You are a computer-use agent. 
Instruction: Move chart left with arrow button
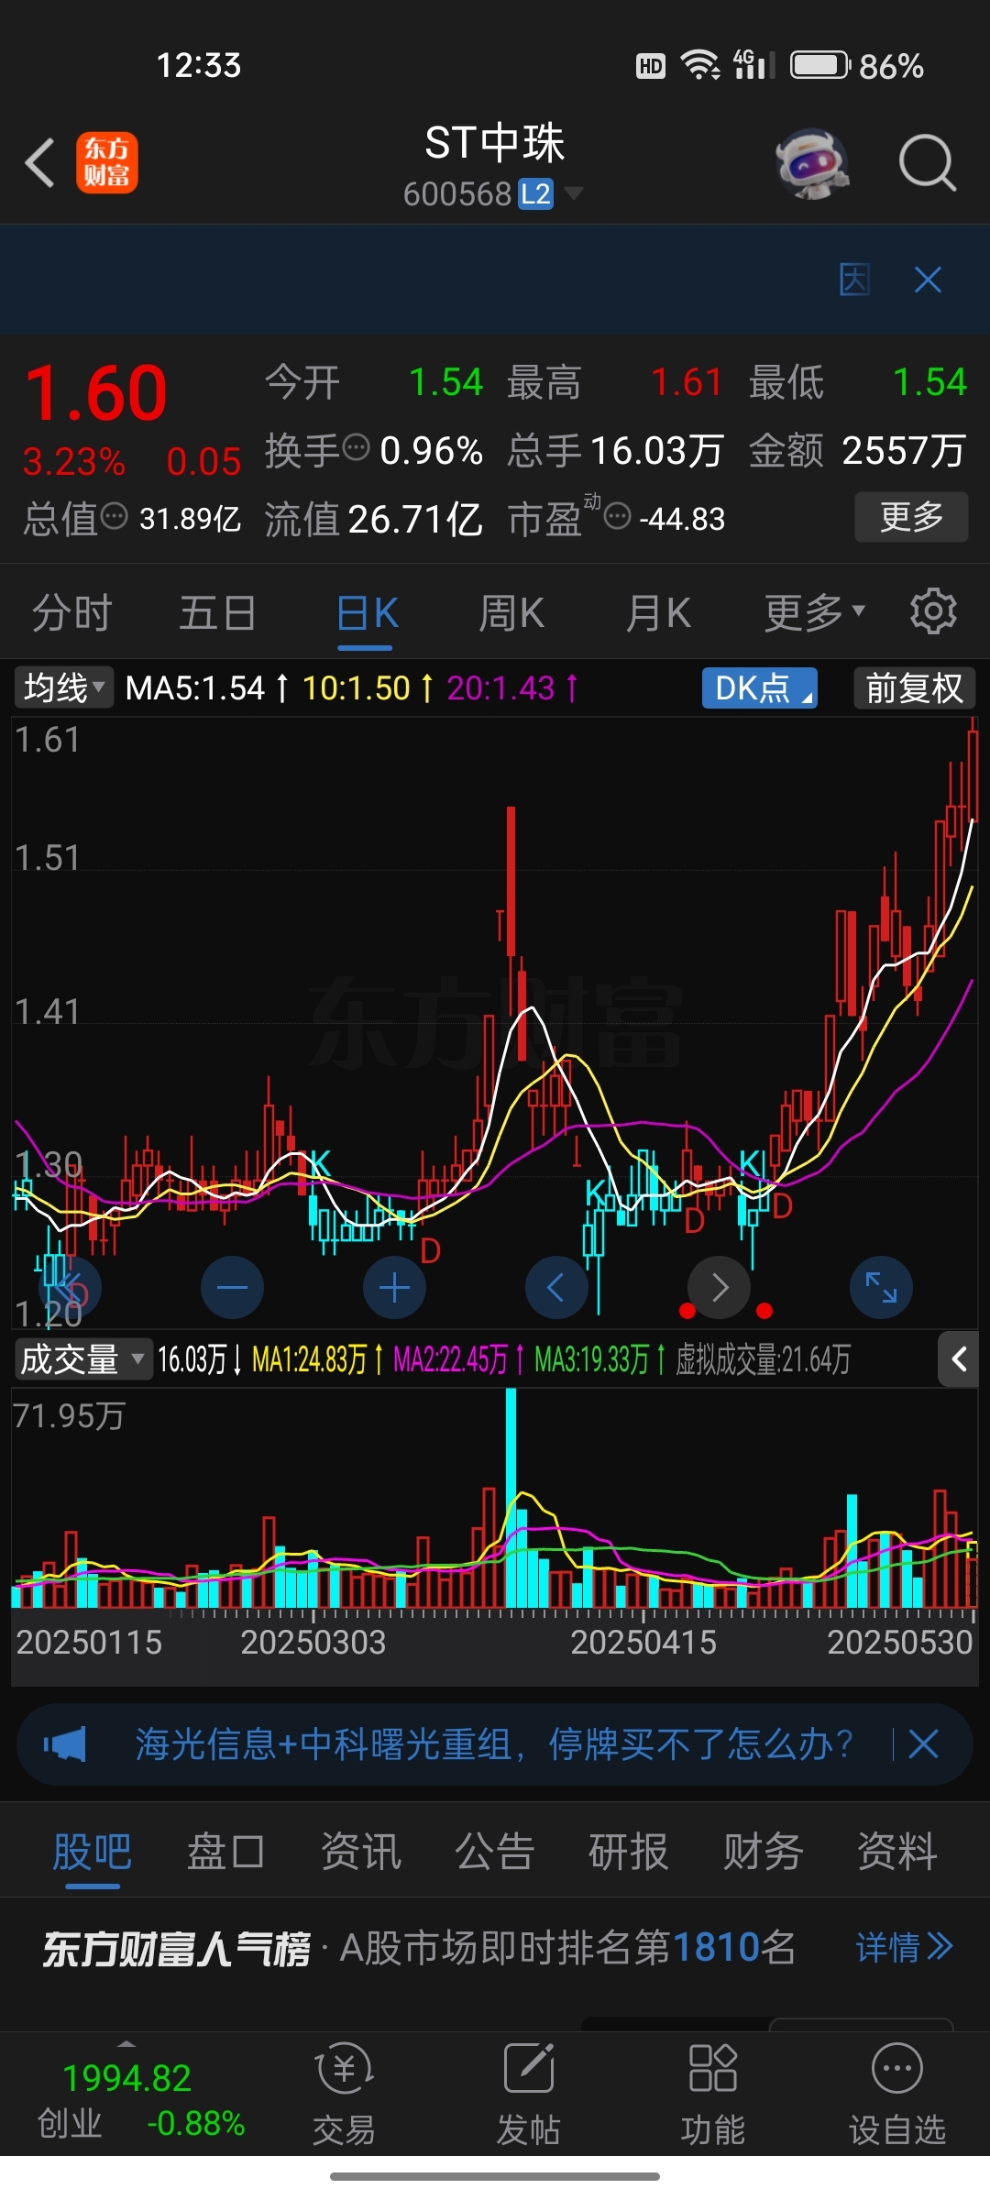tap(556, 1287)
